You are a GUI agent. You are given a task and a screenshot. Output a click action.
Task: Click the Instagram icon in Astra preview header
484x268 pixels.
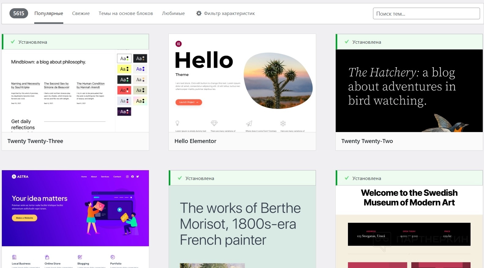point(127,177)
